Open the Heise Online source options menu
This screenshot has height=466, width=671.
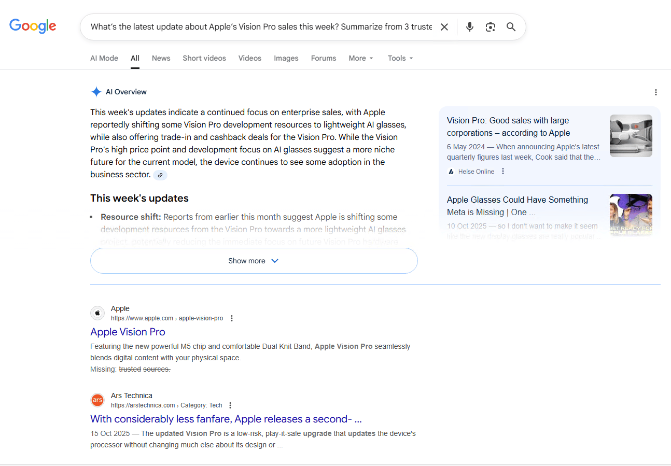[x=502, y=172]
